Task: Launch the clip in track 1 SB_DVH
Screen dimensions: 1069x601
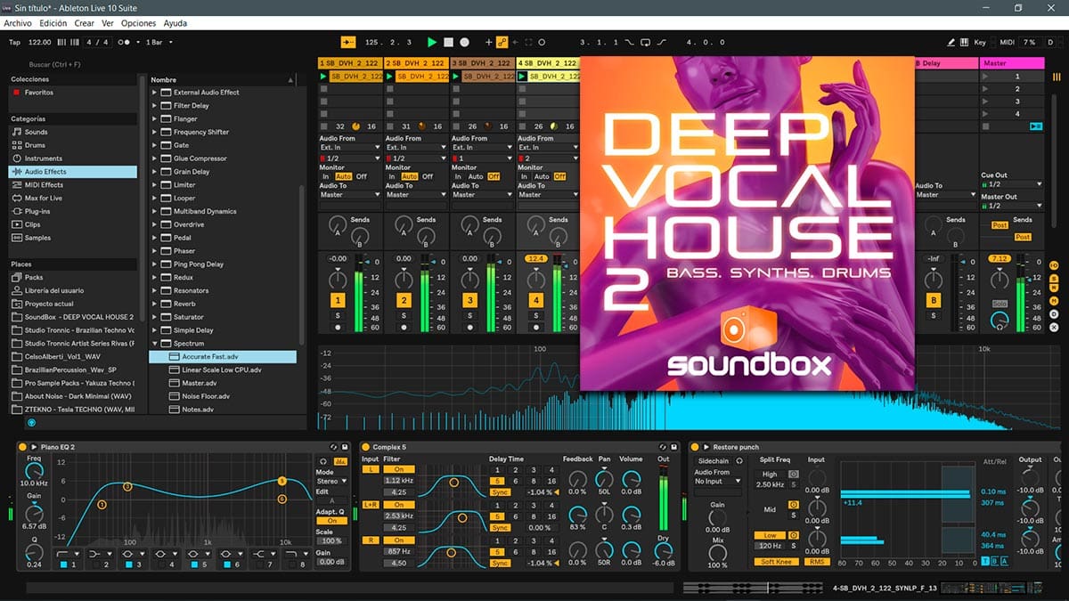Action: (x=324, y=77)
